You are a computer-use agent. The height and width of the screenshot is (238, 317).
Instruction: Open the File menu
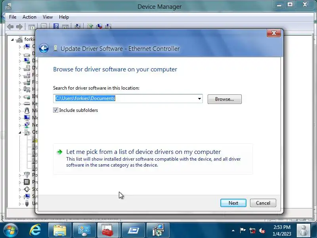pyautogui.click(x=13, y=17)
